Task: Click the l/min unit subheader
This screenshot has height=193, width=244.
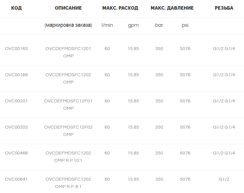Action: pyautogui.click(x=107, y=25)
